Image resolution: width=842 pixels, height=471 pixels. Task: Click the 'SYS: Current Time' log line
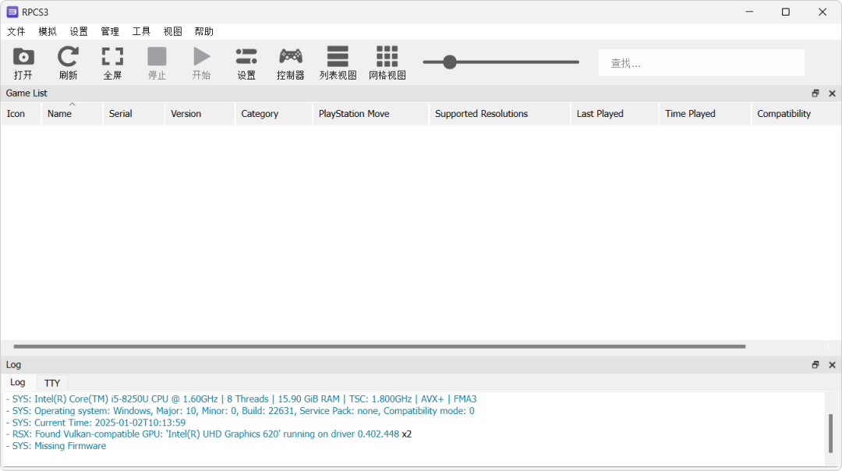pyautogui.click(x=96, y=423)
